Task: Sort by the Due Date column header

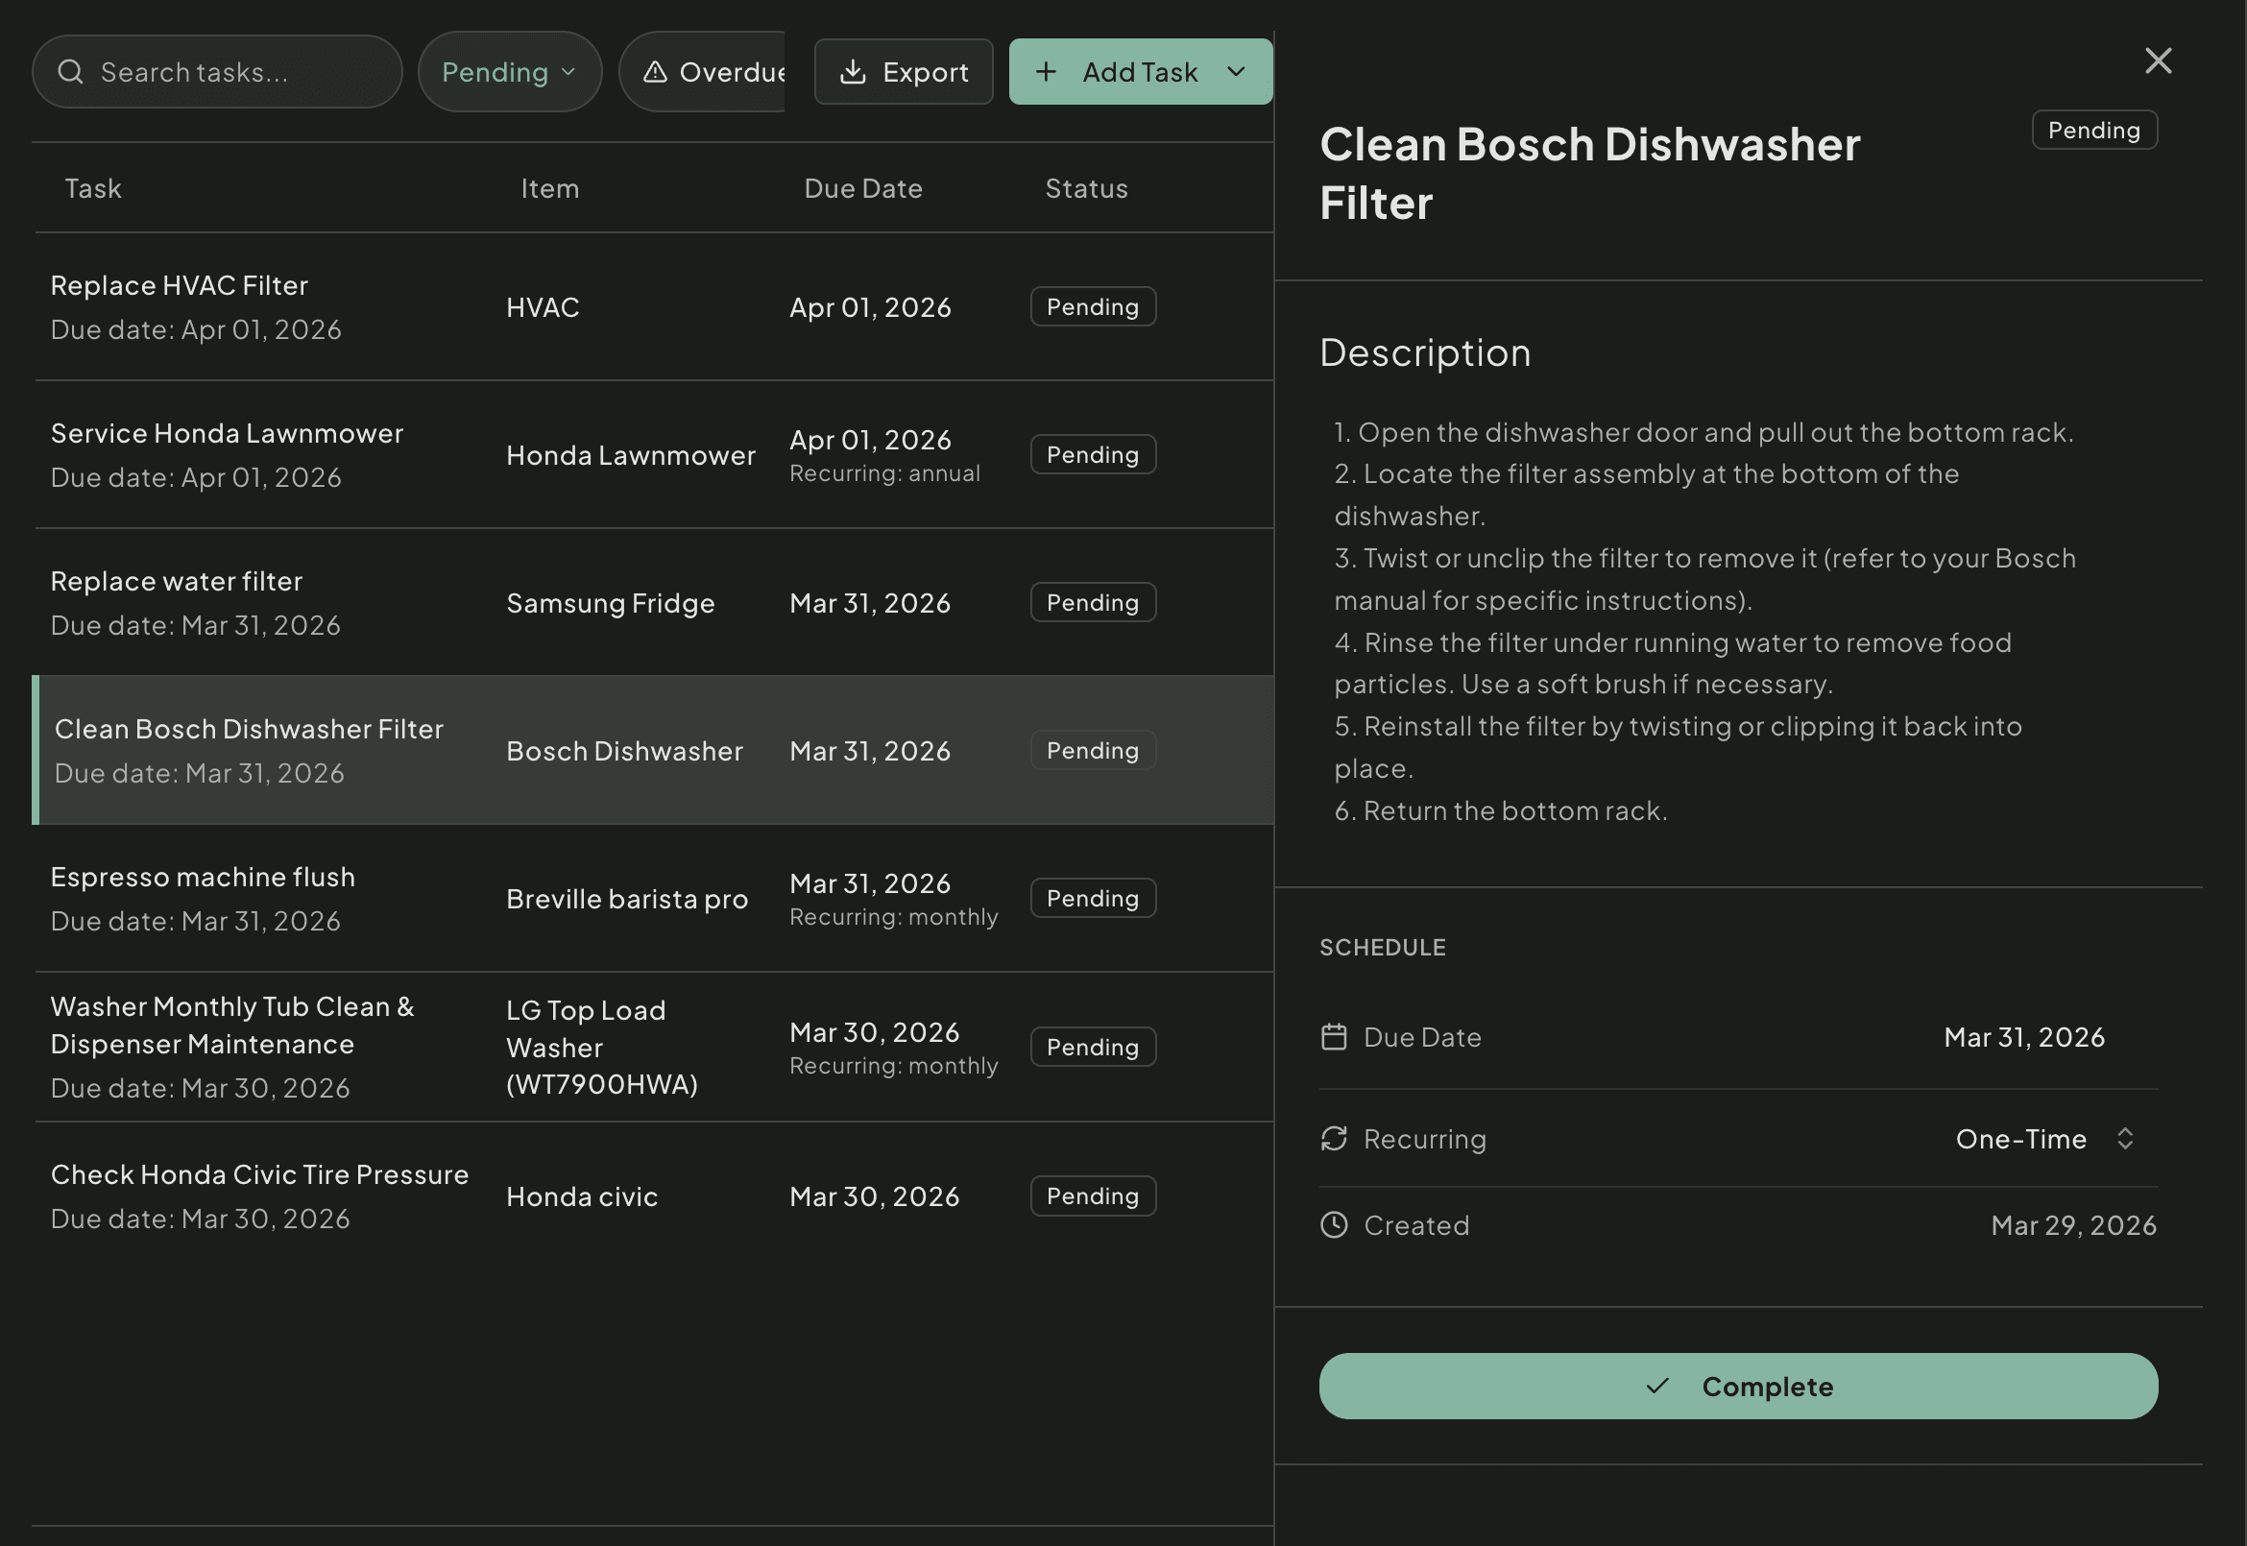Action: point(863,188)
